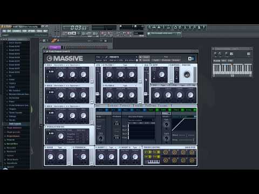259x194 pixels.
Task: Click the Save As button in Massive
Action: coord(146,60)
